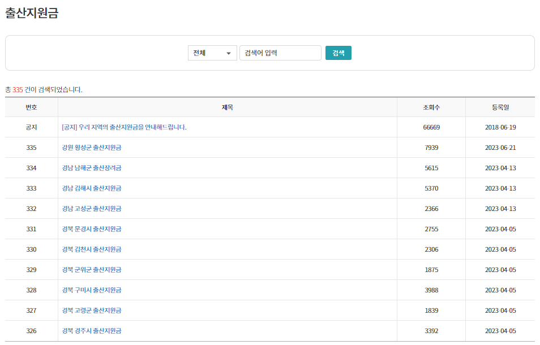Click the 조회수 column header
The image size is (540, 345).
(x=431, y=107)
